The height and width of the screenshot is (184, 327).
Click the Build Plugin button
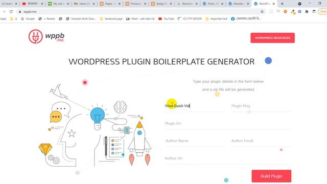tap(271, 176)
